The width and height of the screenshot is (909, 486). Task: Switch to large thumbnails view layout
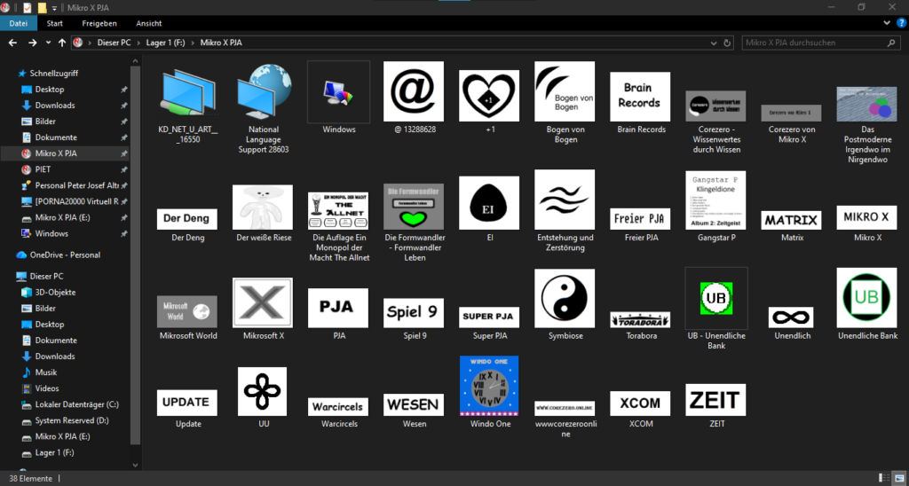(x=899, y=478)
